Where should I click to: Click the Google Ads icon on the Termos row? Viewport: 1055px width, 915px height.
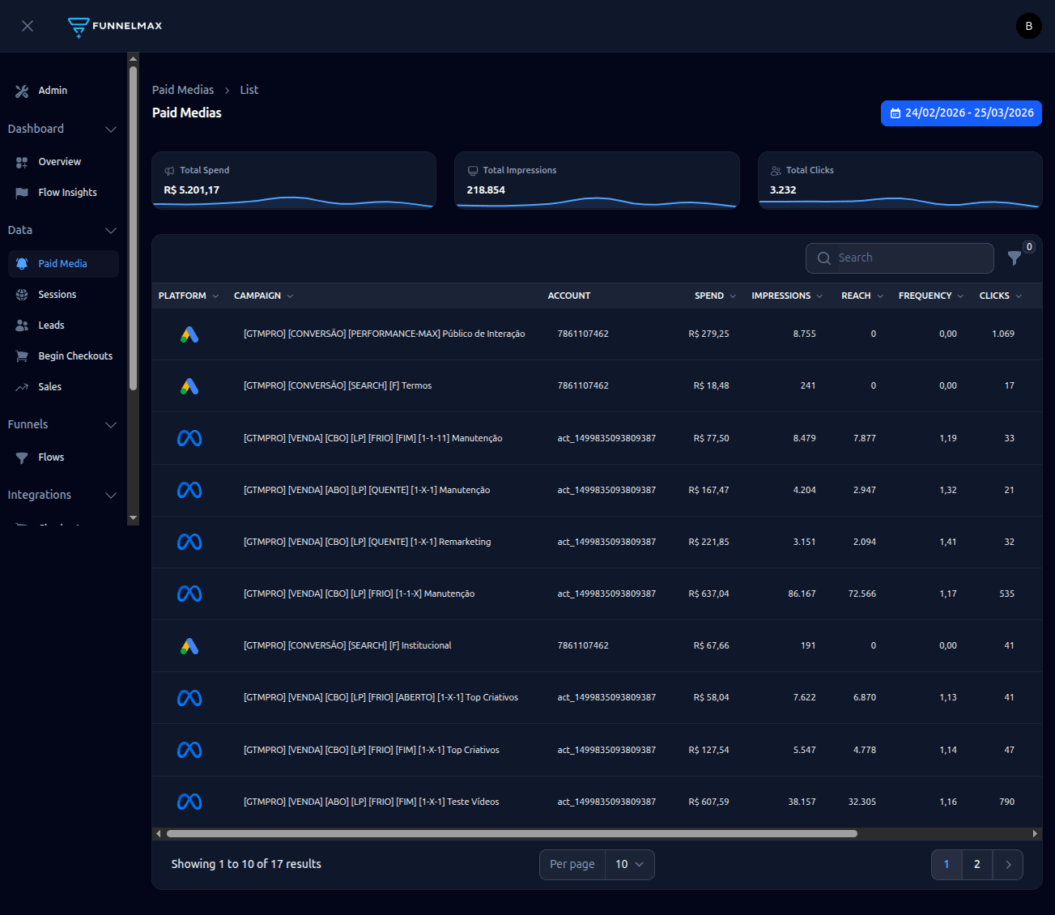click(189, 385)
